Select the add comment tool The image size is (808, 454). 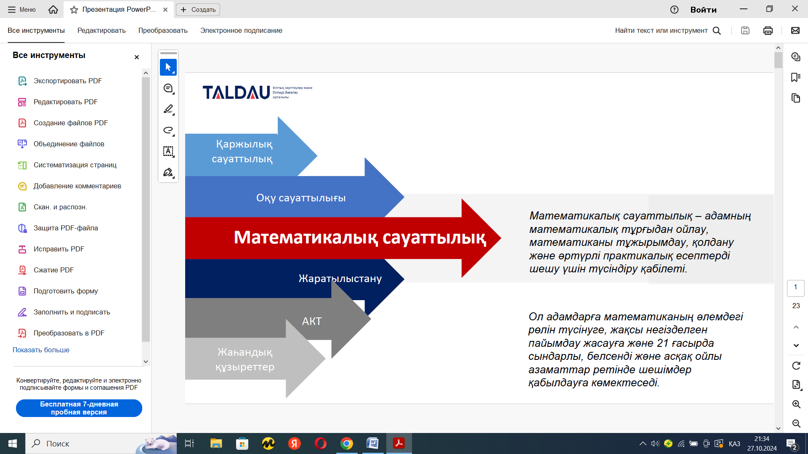tap(168, 88)
